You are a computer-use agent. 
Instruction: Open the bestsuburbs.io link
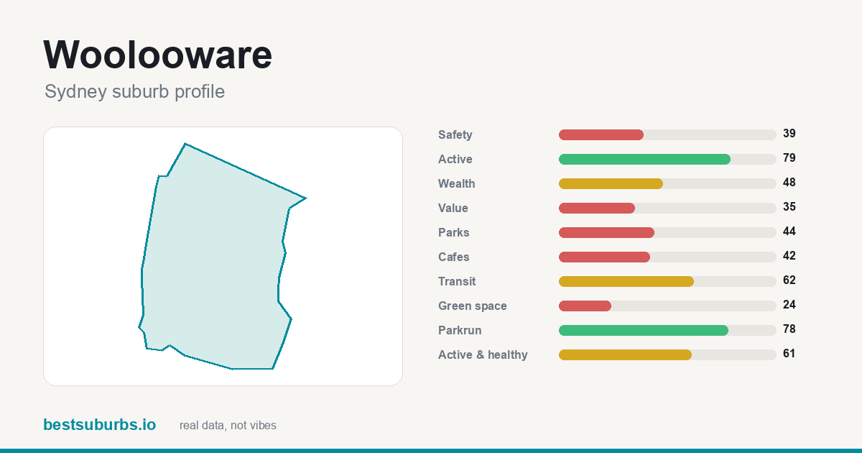tap(99, 425)
